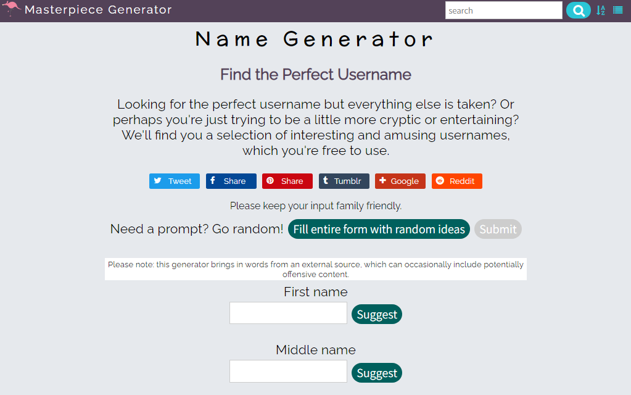Select the Find the Perfect Username subtitle
Screen dimensions: 631x395
click(x=315, y=75)
